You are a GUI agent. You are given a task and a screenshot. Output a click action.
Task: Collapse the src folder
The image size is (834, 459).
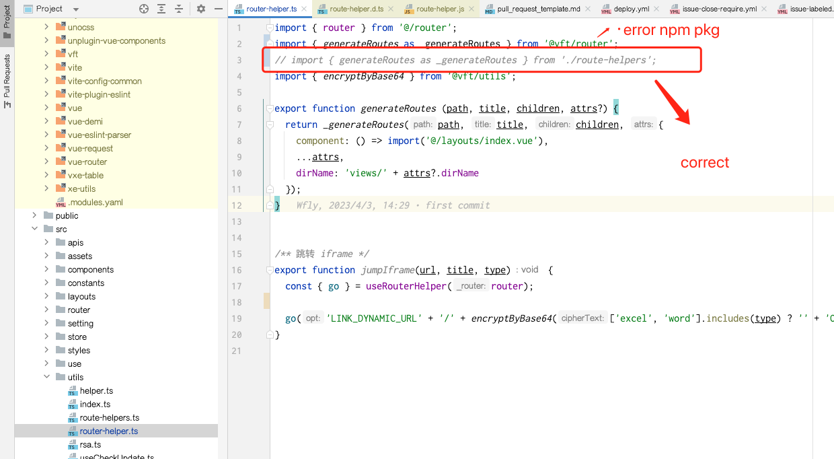tap(34, 229)
